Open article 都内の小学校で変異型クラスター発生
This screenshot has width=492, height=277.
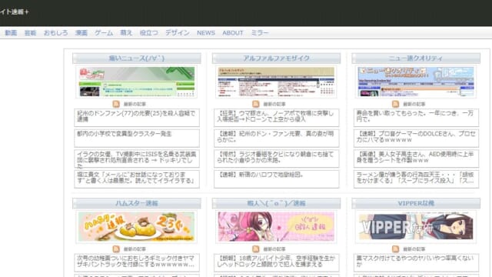tap(137, 138)
